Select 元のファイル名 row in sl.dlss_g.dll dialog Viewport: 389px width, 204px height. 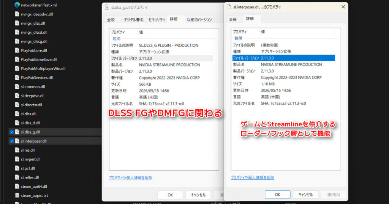click(162, 104)
